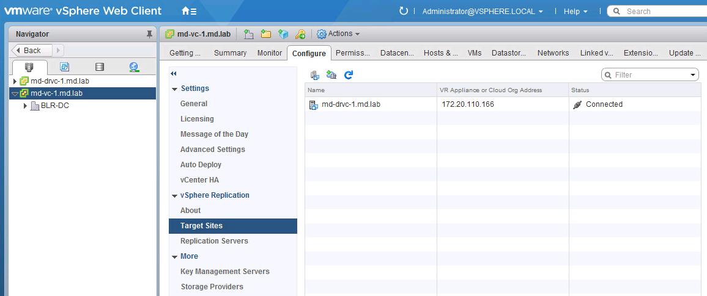Click the BLR-DC datacenter icon
The height and width of the screenshot is (296, 707).
pos(35,106)
